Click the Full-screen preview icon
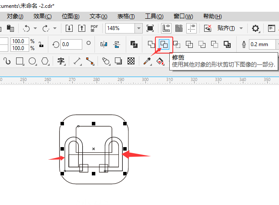 coord(150,28)
